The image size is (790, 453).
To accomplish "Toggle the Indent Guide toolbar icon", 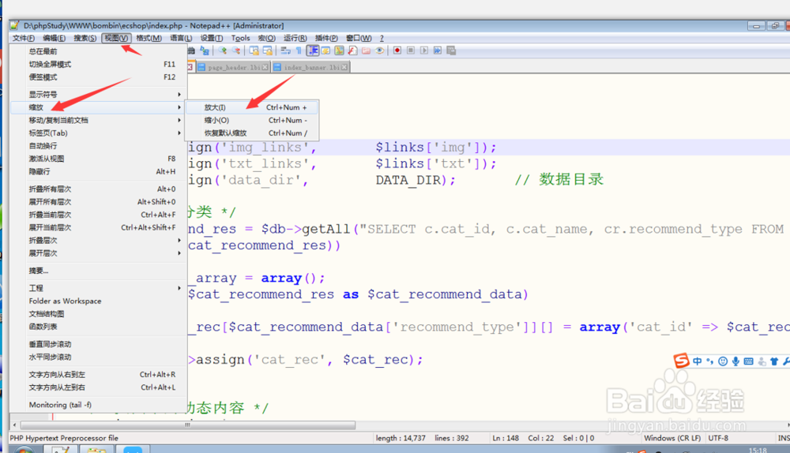I will point(312,51).
